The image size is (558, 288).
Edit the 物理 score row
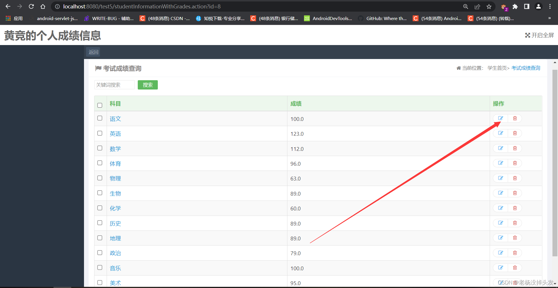pyautogui.click(x=500, y=178)
